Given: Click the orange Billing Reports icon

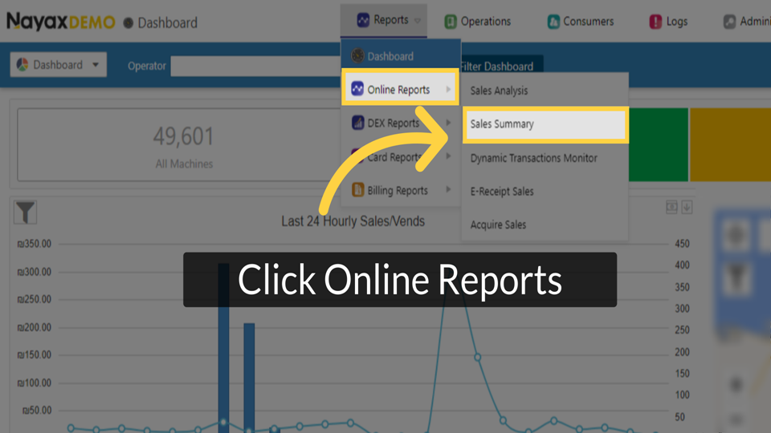Looking at the screenshot, I should coord(358,189).
